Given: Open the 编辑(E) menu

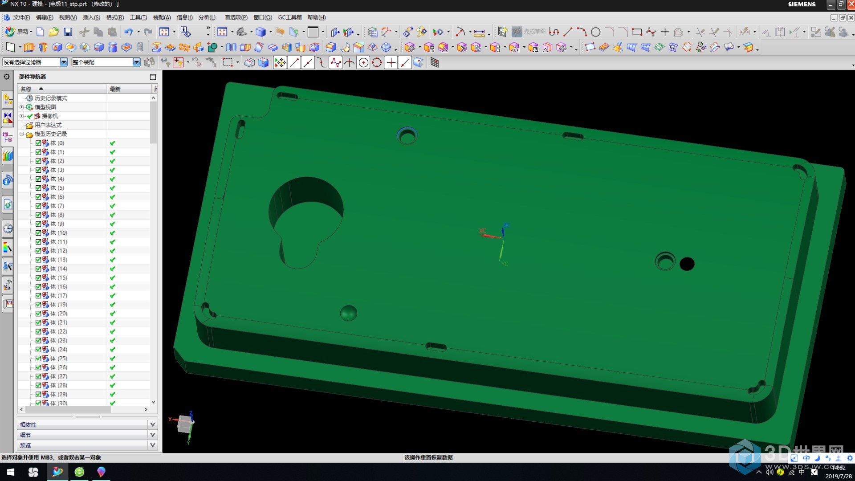Looking at the screenshot, I should click(45, 17).
